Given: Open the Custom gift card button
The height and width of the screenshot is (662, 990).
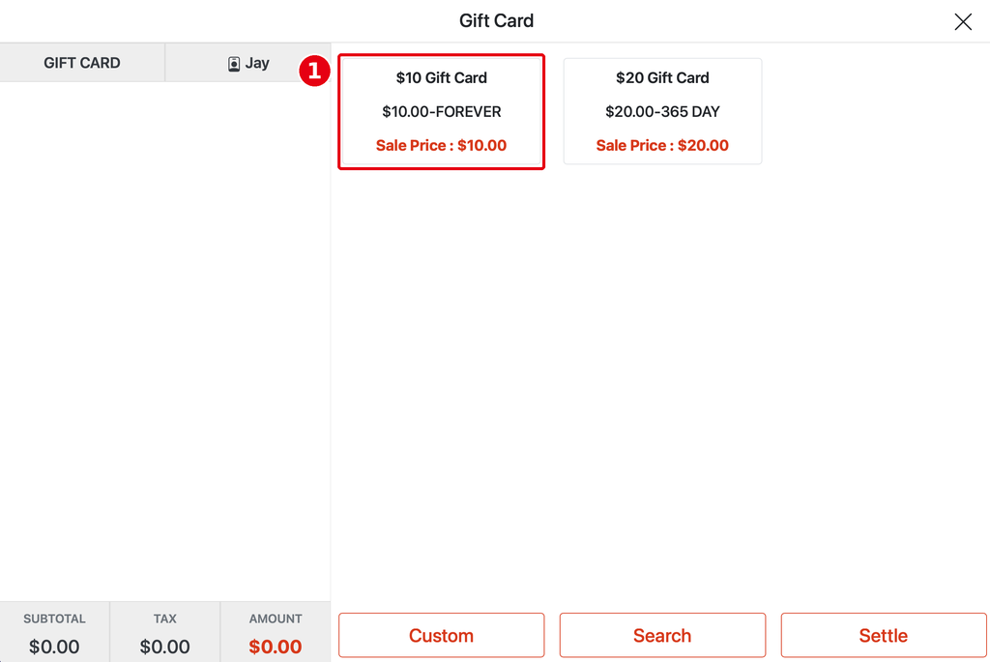Looking at the screenshot, I should click(x=441, y=635).
